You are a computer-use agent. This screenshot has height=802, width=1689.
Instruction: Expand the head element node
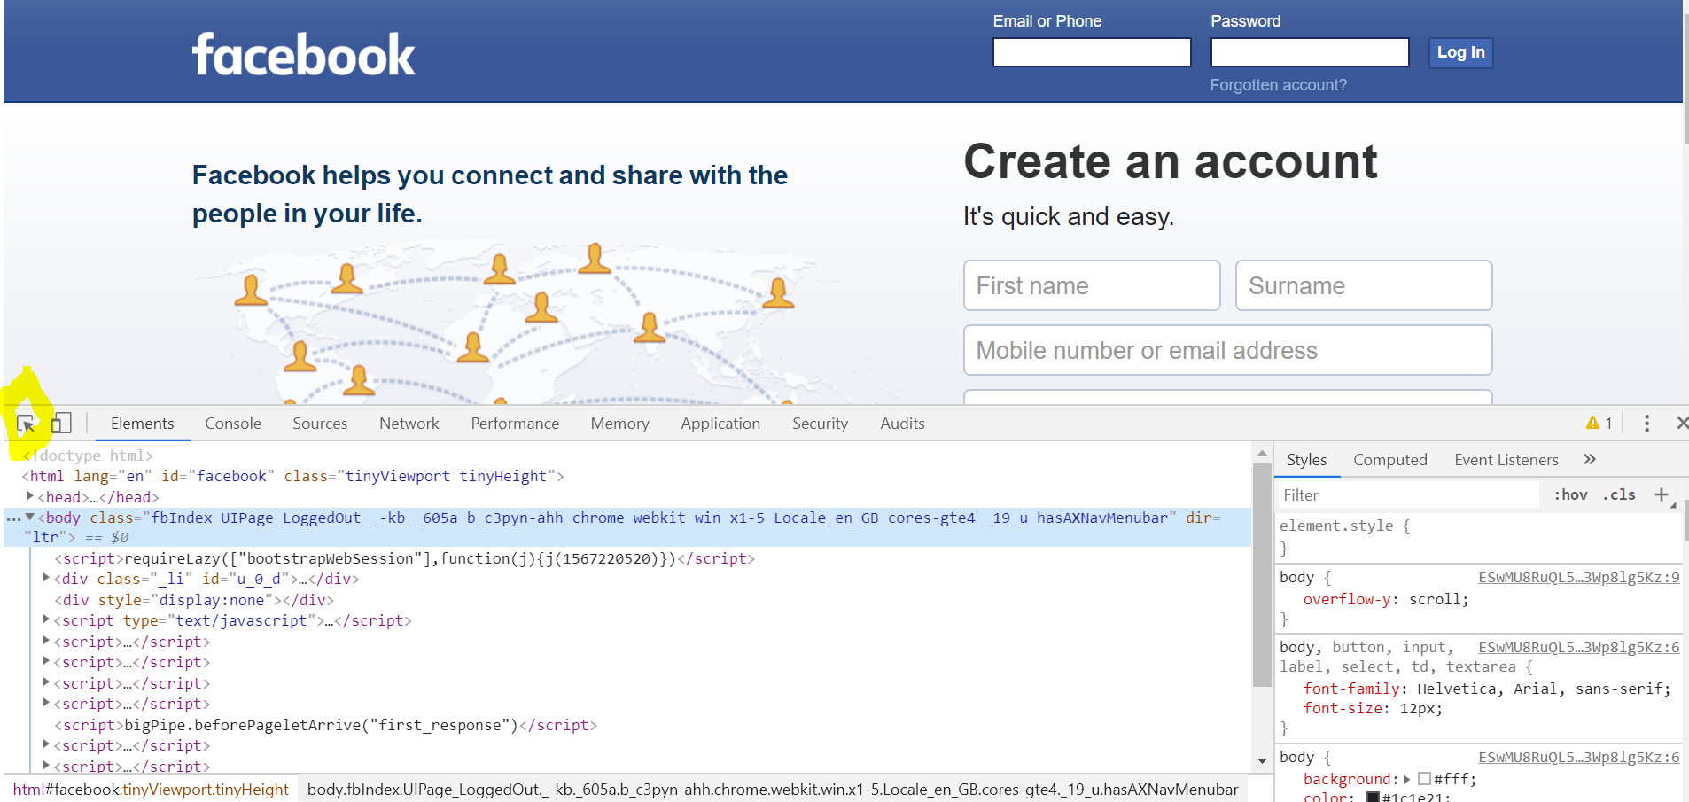click(30, 496)
